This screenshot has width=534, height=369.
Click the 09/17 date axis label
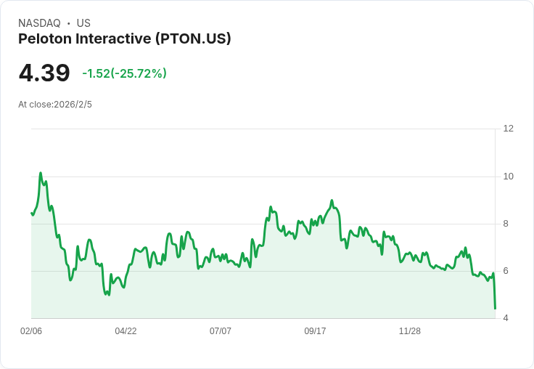(x=315, y=331)
